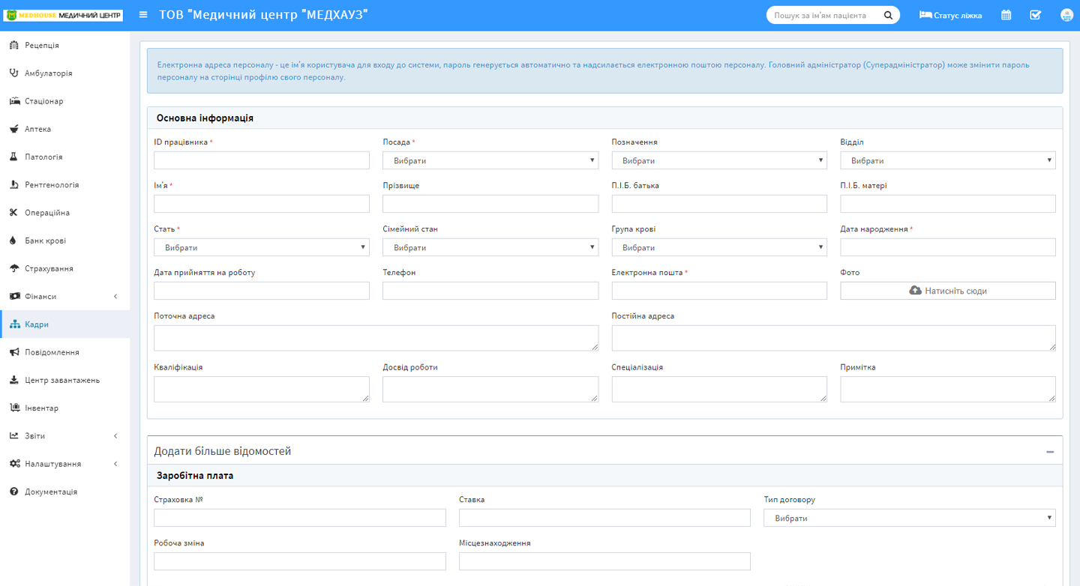The width and height of the screenshot is (1080, 586).
Task: Click the Стаціонар bed icon
Action: 14,101
